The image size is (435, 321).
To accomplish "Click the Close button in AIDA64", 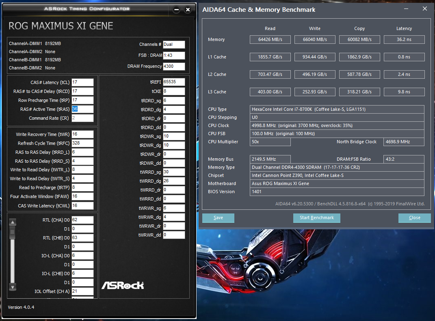I will pos(414,218).
